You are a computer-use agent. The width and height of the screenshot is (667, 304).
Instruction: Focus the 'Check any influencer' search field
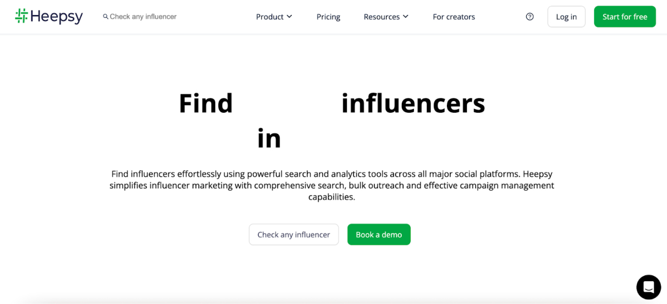[x=143, y=17]
